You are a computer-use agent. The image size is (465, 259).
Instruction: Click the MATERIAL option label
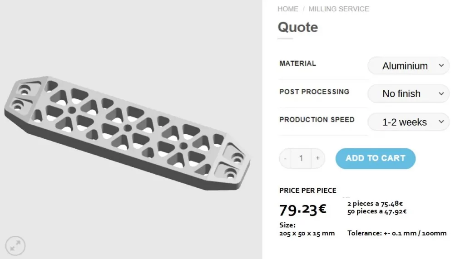coord(297,64)
